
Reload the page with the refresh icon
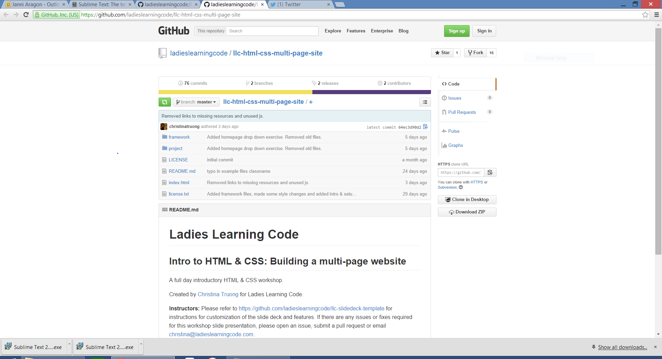pyautogui.click(x=26, y=15)
